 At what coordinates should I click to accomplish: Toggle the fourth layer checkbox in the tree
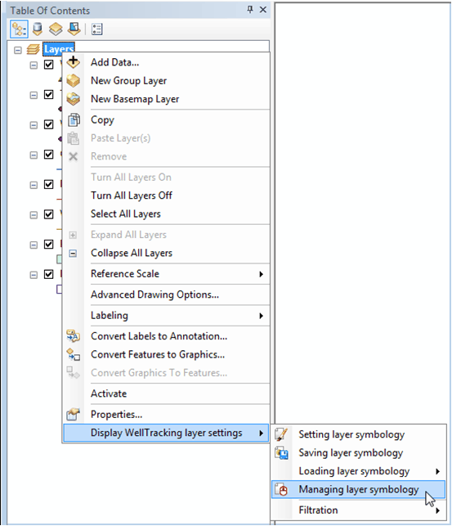[x=48, y=155]
